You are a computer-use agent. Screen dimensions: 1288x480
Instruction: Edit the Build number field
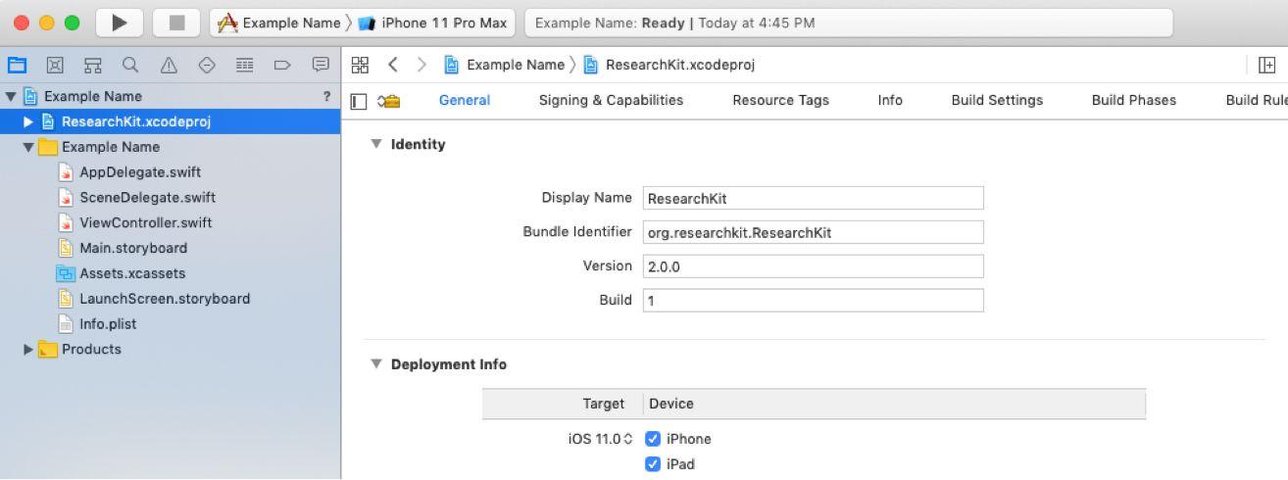pos(813,301)
